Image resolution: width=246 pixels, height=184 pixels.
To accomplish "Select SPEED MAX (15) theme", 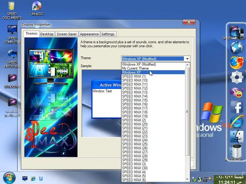I will click(153, 100).
